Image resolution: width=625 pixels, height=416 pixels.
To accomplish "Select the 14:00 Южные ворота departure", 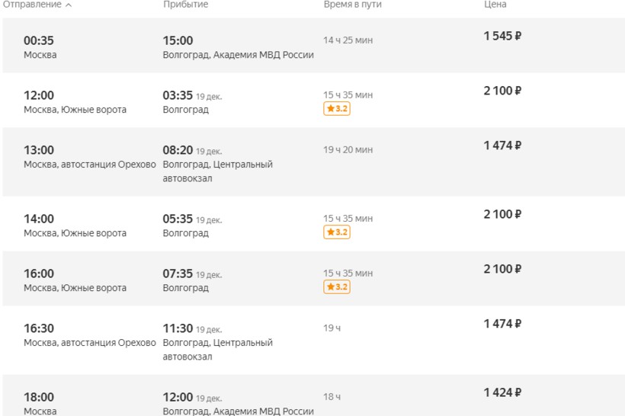I will pos(314,223).
